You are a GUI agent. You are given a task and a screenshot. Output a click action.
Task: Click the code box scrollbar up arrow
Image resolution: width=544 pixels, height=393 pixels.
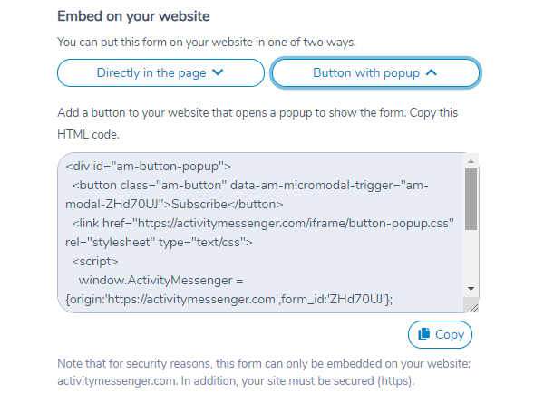pos(471,161)
